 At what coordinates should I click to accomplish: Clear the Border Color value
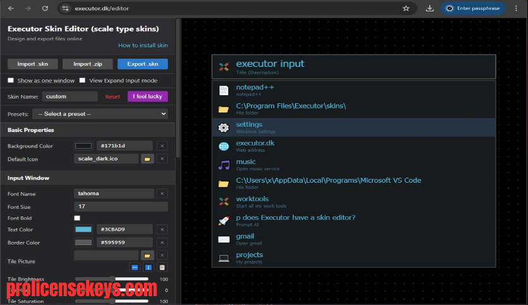pos(162,243)
